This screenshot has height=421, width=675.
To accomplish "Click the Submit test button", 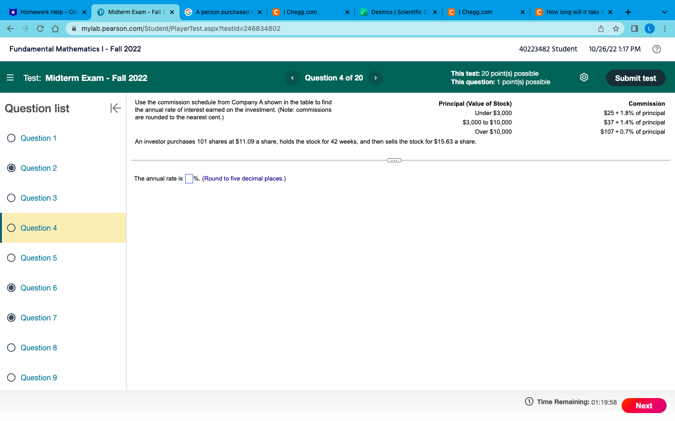I will [x=636, y=78].
